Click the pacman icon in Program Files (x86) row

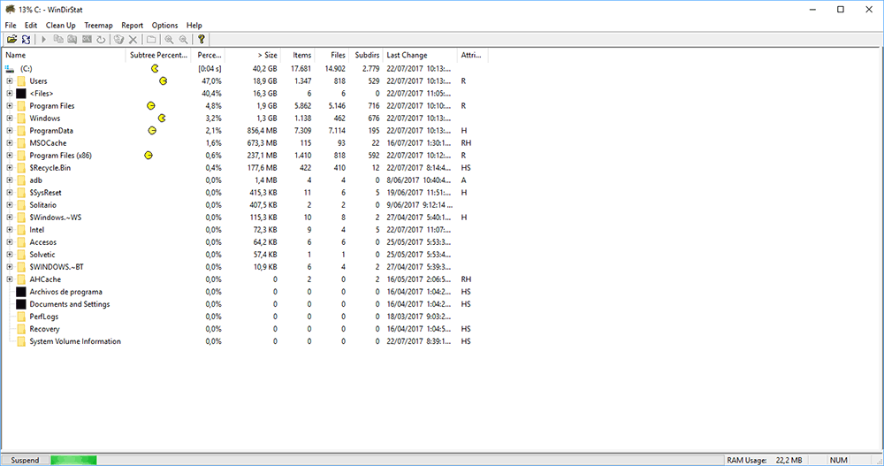tap(149, 156)
